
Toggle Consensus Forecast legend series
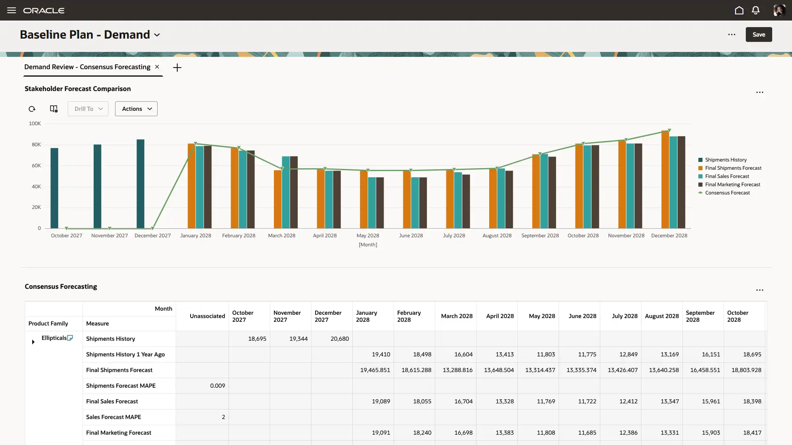tap(727, 193)
